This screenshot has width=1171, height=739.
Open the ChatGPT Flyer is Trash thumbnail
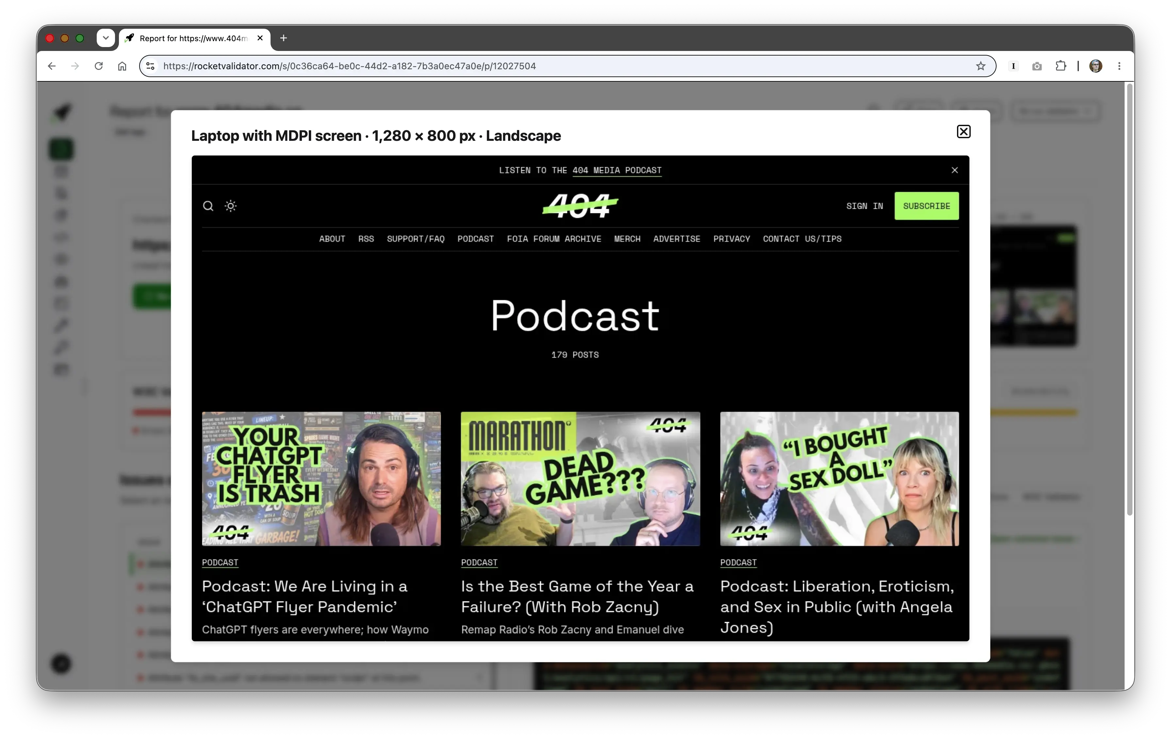click(x=322, y=479)
